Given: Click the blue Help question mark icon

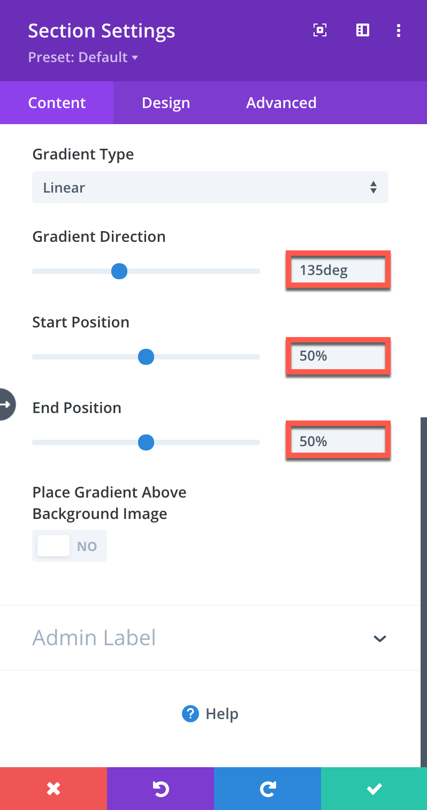Looking at the screenshot, I should pos(190,714).
